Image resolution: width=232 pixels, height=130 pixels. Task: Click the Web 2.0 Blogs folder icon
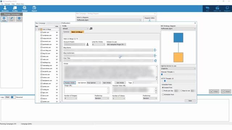(x=41, y=30)
